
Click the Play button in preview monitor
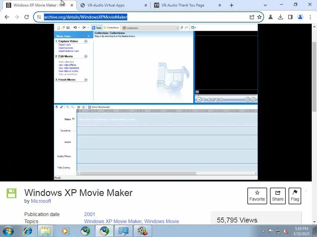point(199,100)
